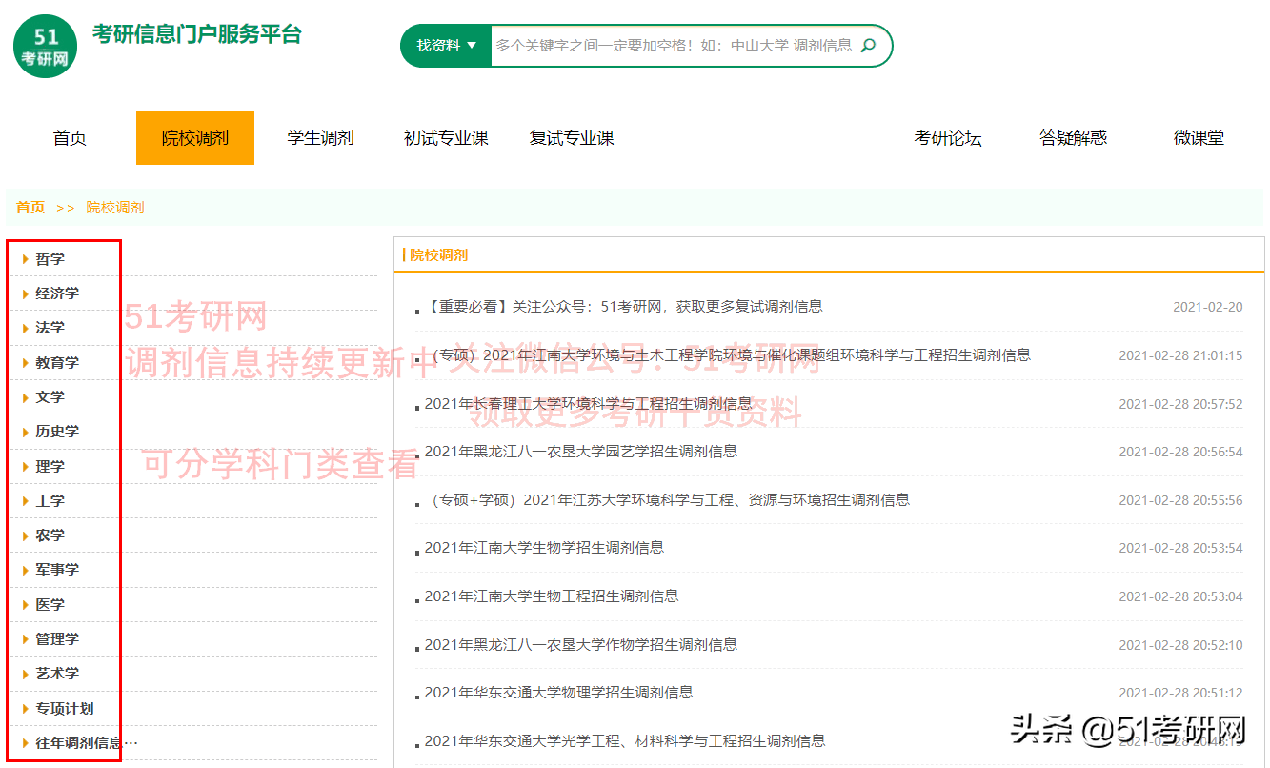Image resolution: width=1270 pixels, height=768 pixels.
Task: Open the 微课堂 menu item
Action: point(1198,137)
